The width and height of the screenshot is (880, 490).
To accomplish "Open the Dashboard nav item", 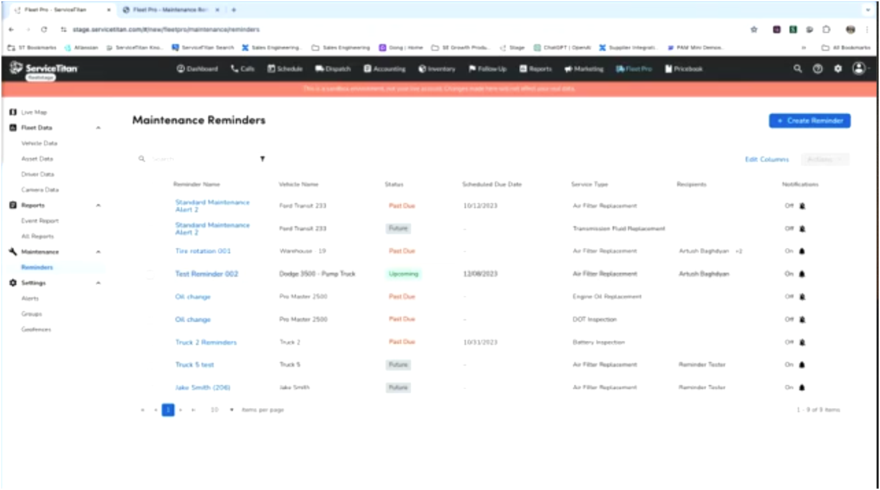I will (x=198, y=69).
